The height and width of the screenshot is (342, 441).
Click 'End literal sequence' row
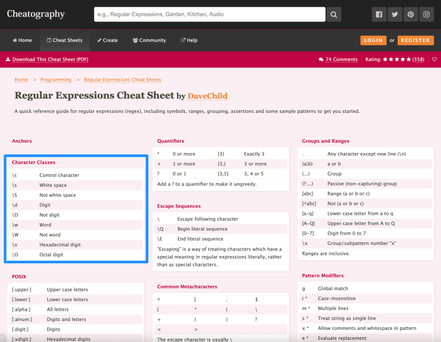coord(221,238)
